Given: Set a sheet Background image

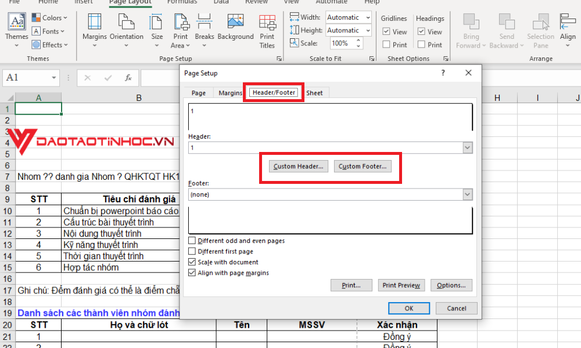Looking at the screenshot, I should tap(236, 27).
